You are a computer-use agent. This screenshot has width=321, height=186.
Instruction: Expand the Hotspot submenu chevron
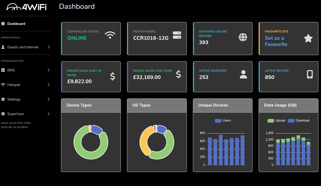point(49,85)
